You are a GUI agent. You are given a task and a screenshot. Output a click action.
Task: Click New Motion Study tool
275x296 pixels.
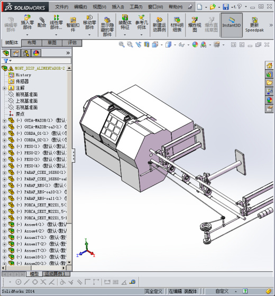[159, 24]
